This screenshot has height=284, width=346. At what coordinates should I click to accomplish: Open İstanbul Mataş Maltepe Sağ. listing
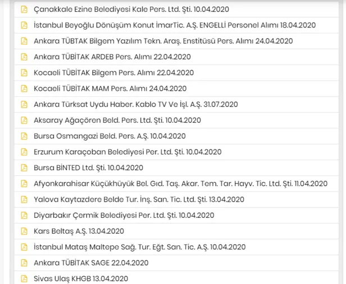pyautogui.click(x=139, y=247)
